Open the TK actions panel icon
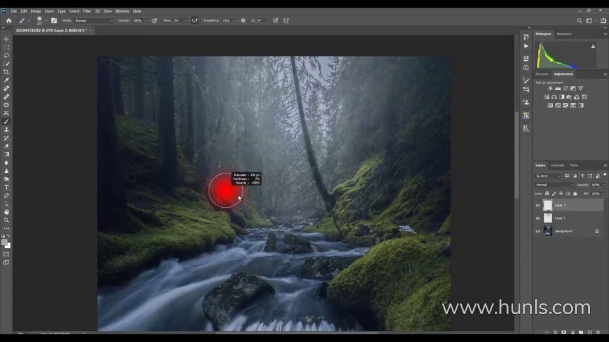 (526, 116)
